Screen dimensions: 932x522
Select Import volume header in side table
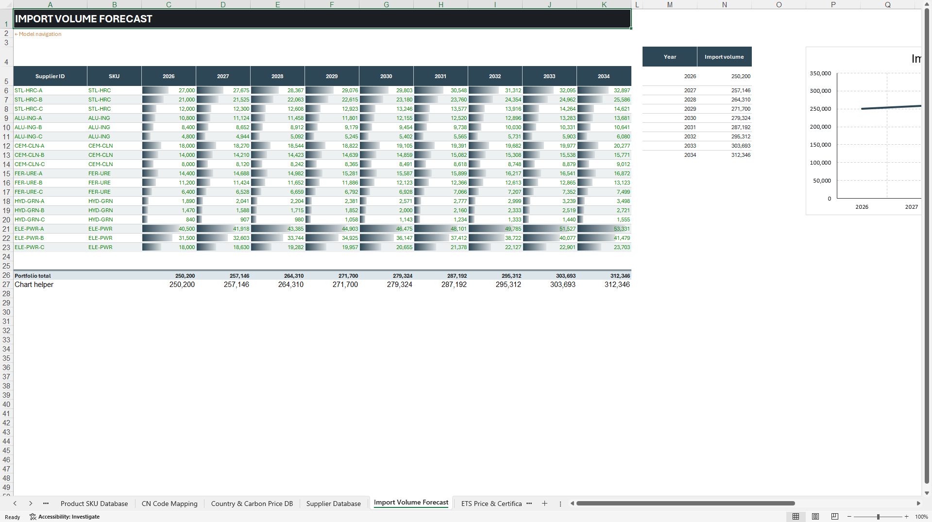[724, 57]
